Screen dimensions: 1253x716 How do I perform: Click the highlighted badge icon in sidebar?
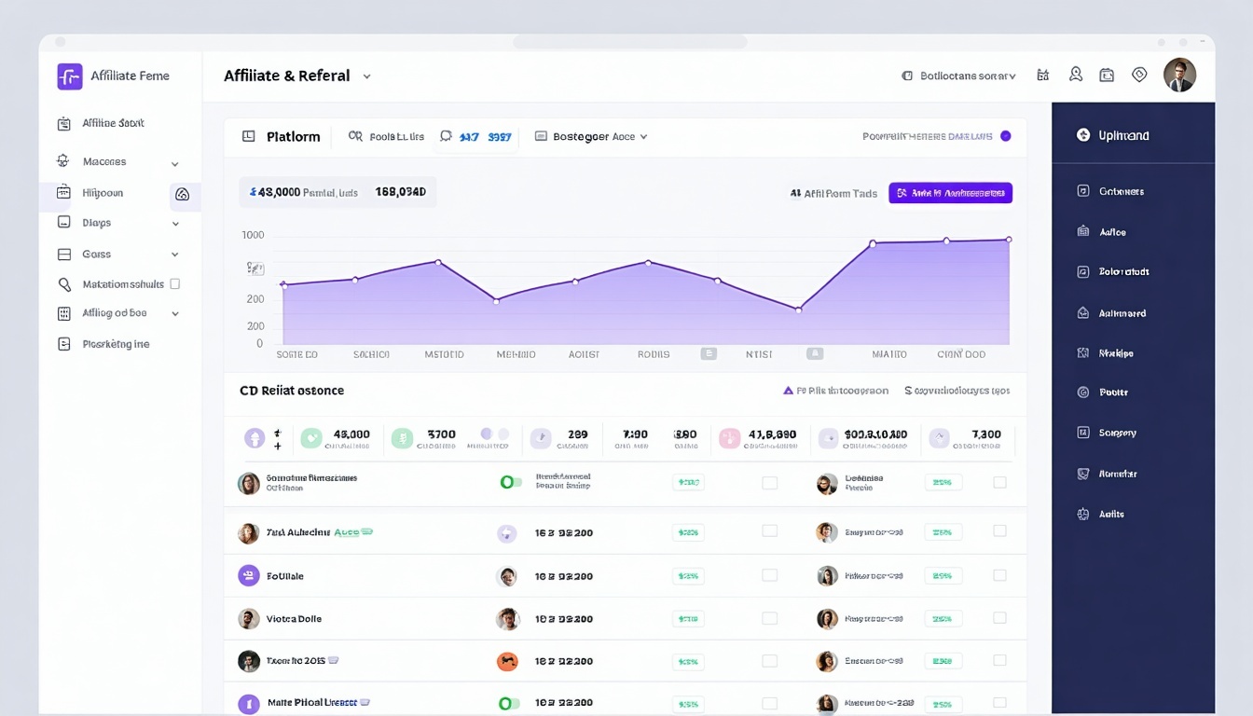click(183, 194)
